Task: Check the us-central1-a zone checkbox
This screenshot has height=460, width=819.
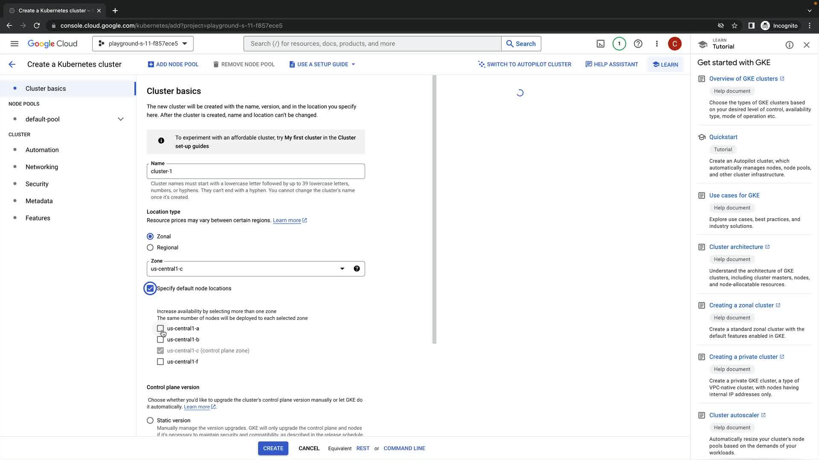Action: click(160, 328)
